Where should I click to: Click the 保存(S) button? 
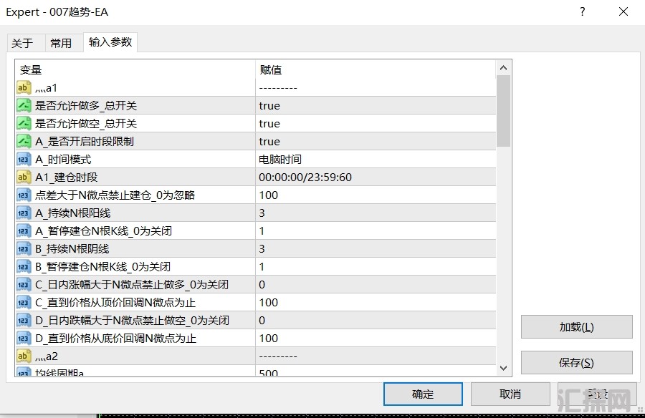(x=576, y=363)
